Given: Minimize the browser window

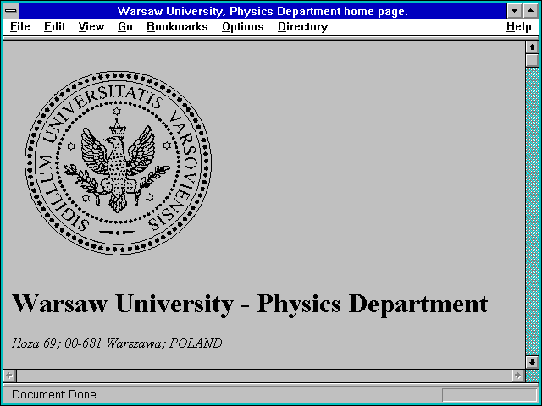Looking at the screenshot, I should click(515, 11).
